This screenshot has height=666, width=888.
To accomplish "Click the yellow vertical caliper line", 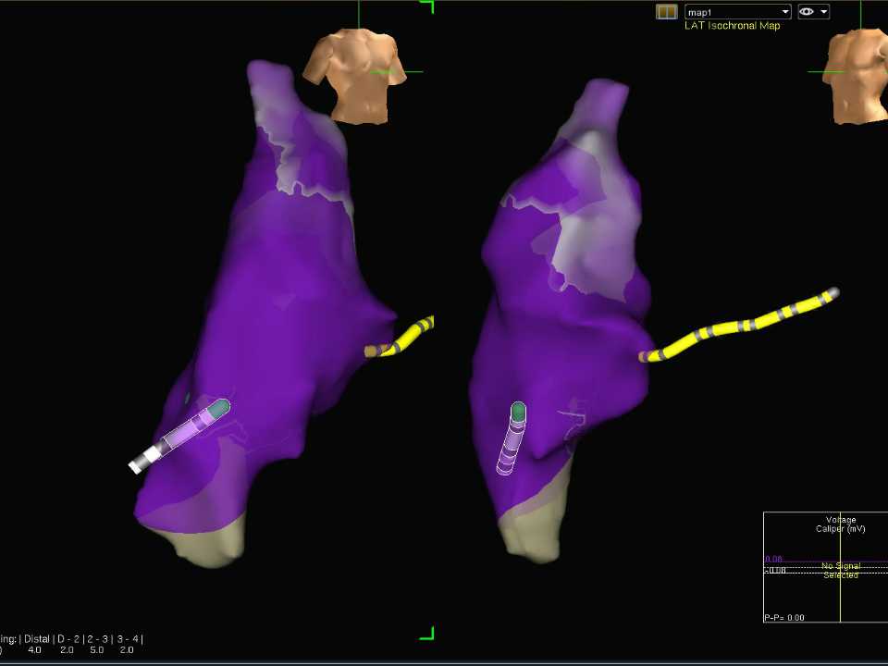I will tap(840, 592).
